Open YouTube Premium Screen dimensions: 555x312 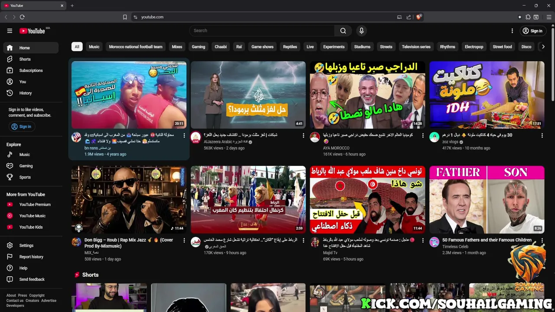tap(31, 205)
